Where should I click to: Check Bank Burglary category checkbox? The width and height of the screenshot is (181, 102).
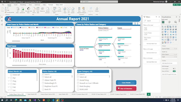pyautogui.click(x=78, y=86)
